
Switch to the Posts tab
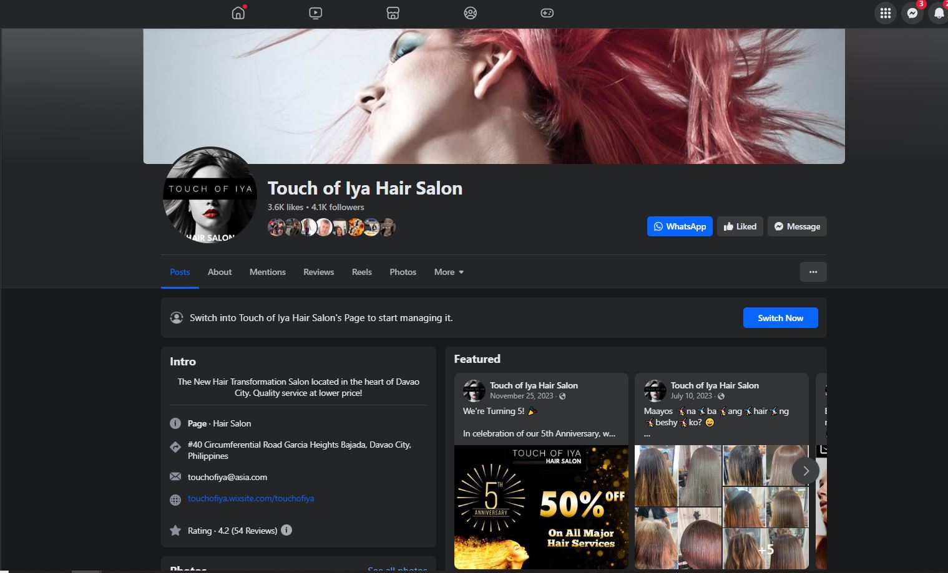tap(180, 272)
